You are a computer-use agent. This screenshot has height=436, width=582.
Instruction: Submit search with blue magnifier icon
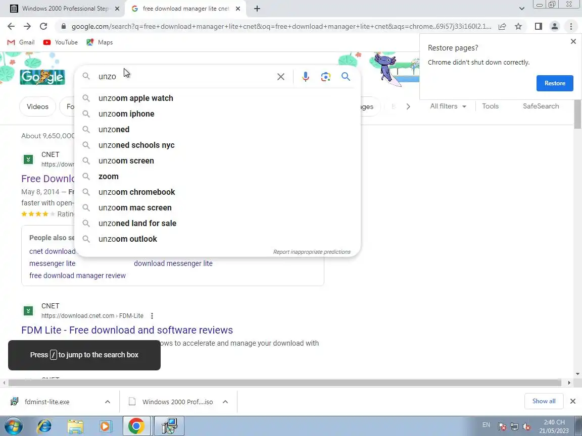pyautogui.click(x=346, y=76)
